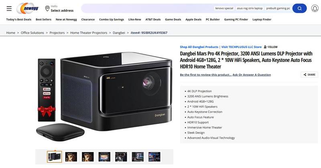Image resolution: width=321 pixels, height=168 pixels.
Task: Open the PC Builder menu item
Action: (x=213, y=19)
